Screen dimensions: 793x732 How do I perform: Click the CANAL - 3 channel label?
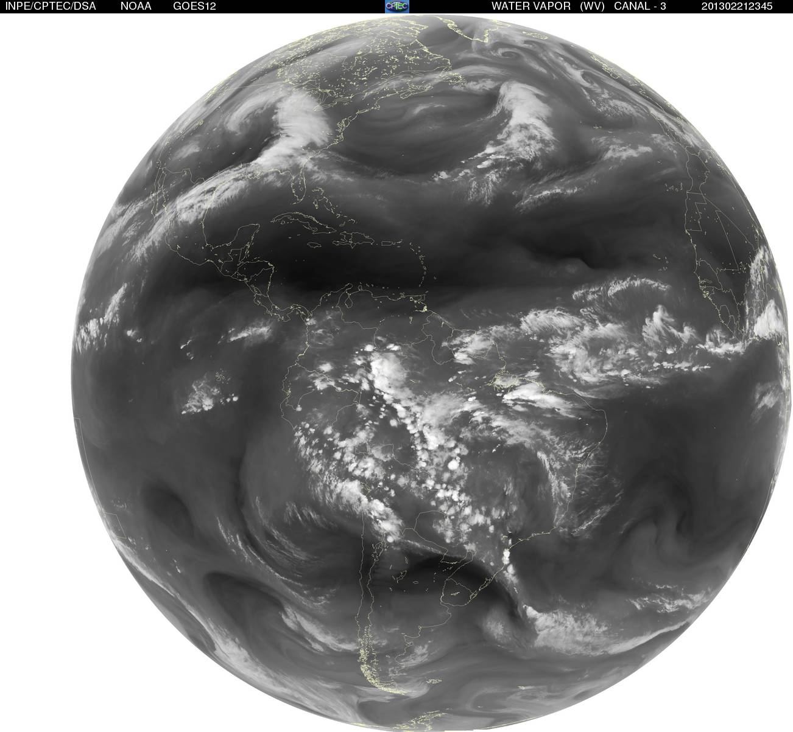pos(640,6)
